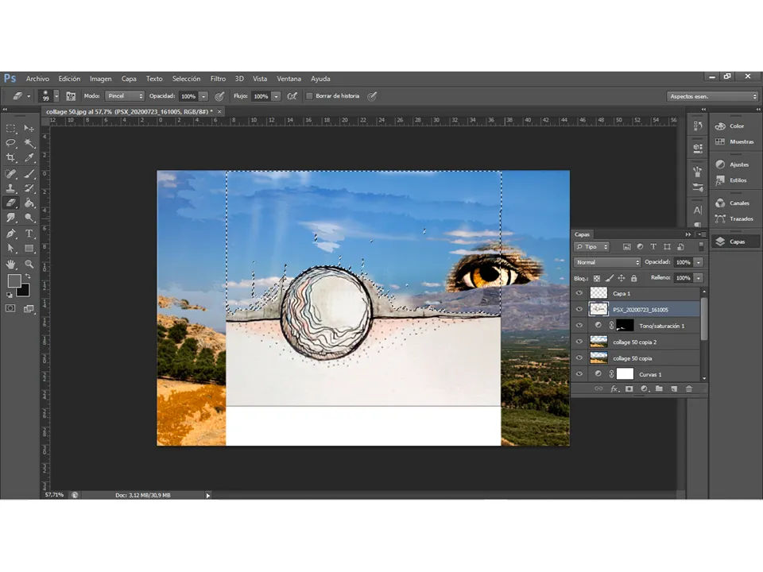The width and height of the screenshot is (763, 572).
Task: Create new adjustment layer icon
Action: [645, 388]
